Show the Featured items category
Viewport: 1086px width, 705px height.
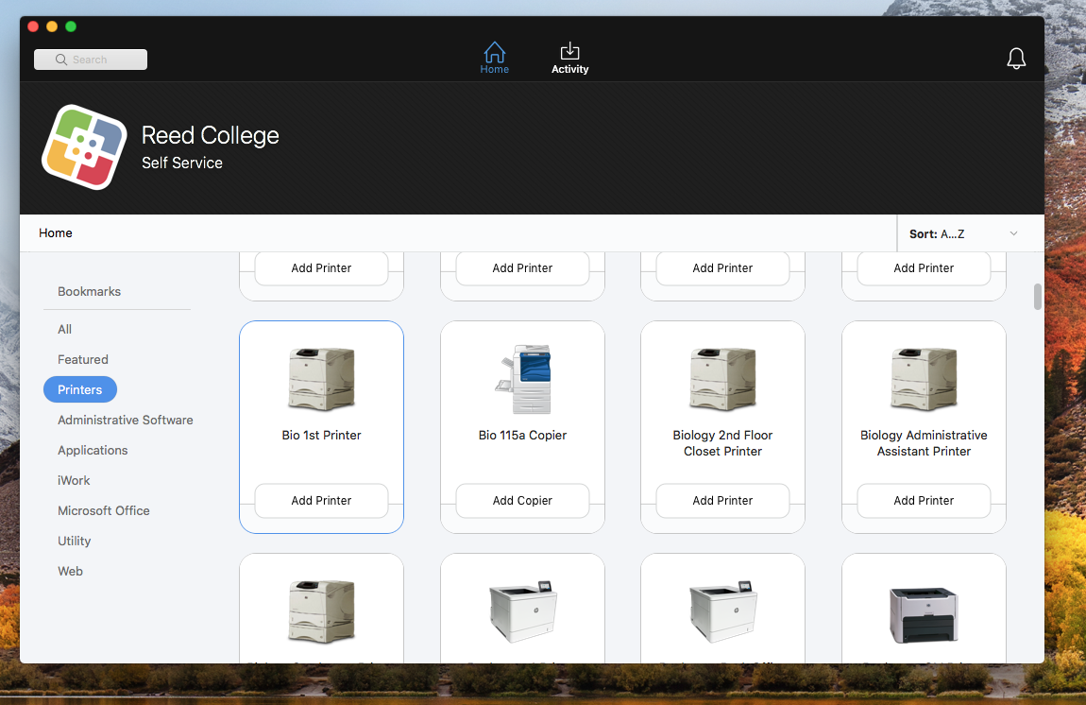click(83, 359)
